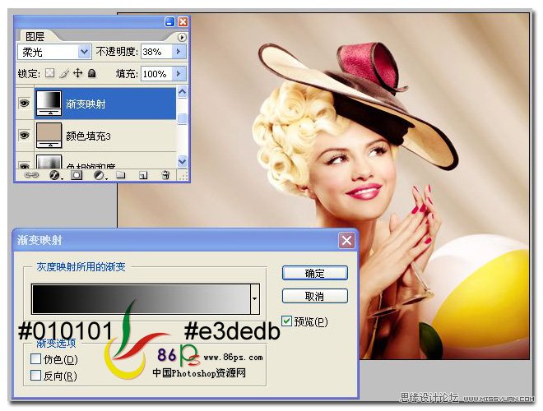Open the 柔光 blend mode dropdown
The height and width of the screenshot is (411, 543).
tap(84, 52)
